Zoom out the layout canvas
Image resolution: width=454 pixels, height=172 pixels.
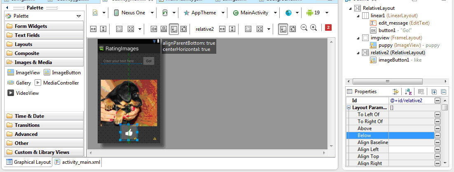pyautogui.click(x=304, y=28)
